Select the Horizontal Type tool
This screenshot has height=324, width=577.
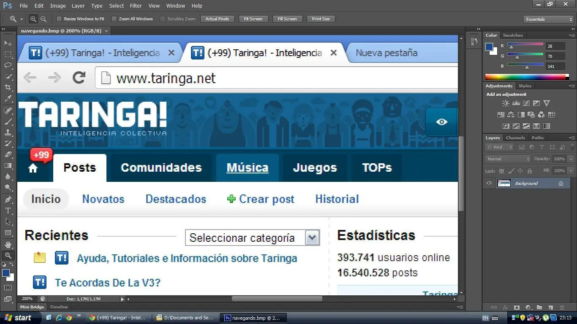tap(8, 211)
